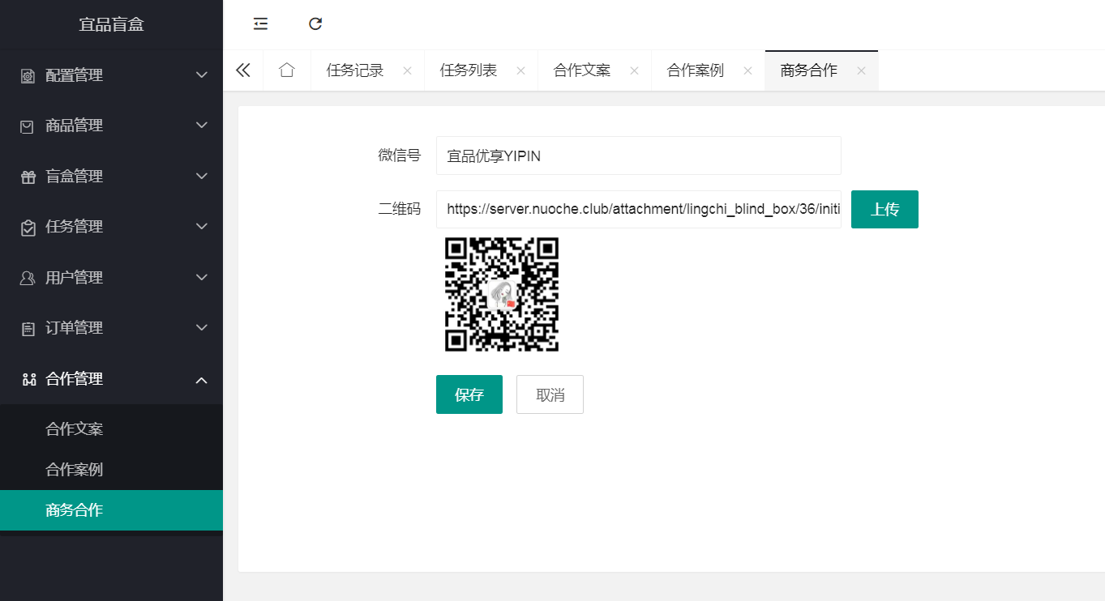Open the home tab icon
The image size is (1105, 601).
[x=286, y=70]
